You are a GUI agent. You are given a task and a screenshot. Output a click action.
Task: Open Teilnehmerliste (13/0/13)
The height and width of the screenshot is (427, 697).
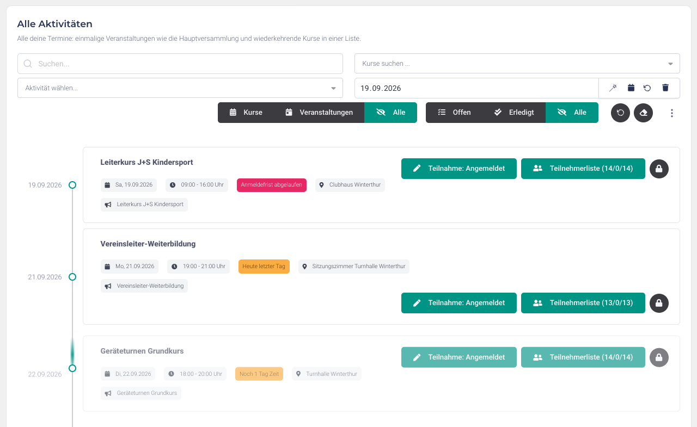(x=583, y=303)
